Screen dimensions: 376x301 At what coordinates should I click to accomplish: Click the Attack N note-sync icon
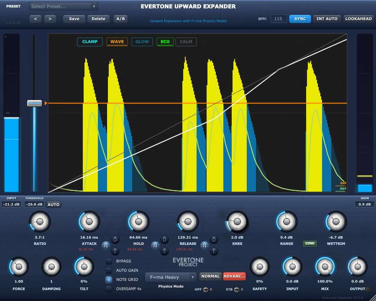[105, 245]
